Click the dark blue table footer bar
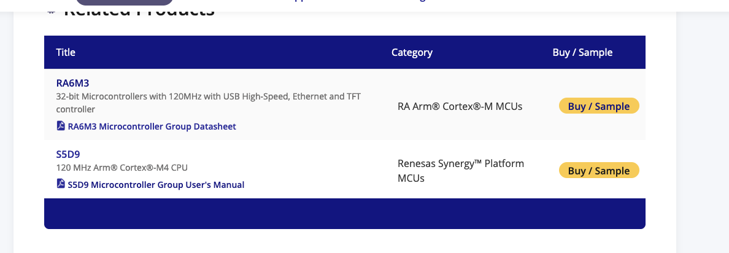The width and height of the screenshot is (729, 253). [x=344, y=213]
